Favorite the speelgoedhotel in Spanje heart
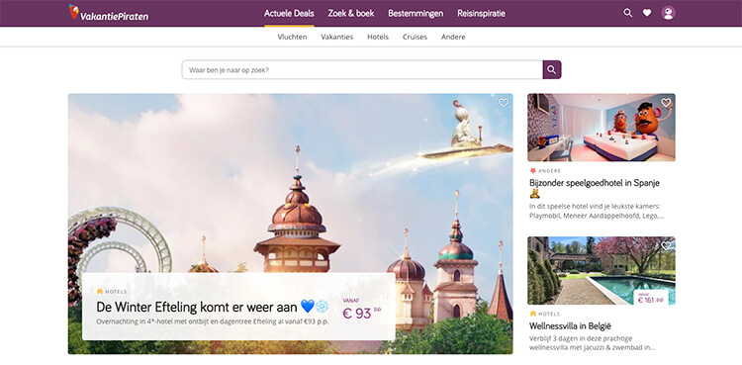This screenshot has width=742, height=365. click(666, 103)
